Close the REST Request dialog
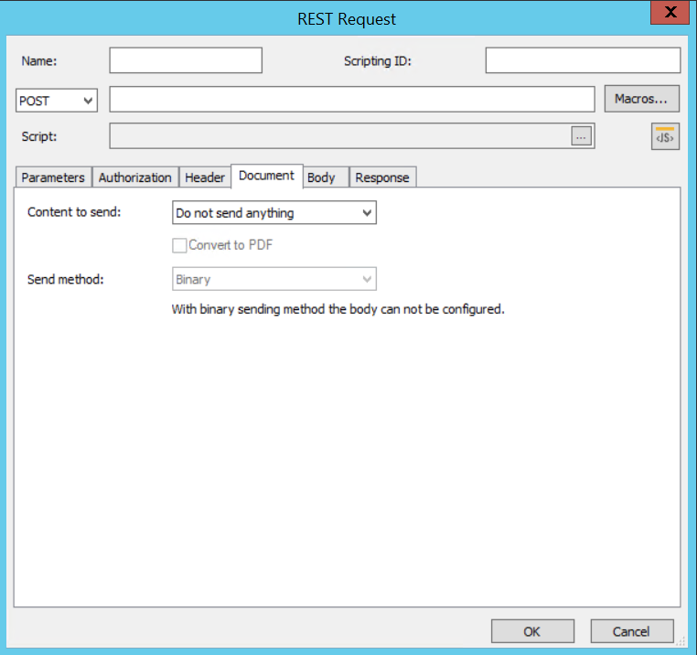The image size is (697, 655). coord(670,12)
